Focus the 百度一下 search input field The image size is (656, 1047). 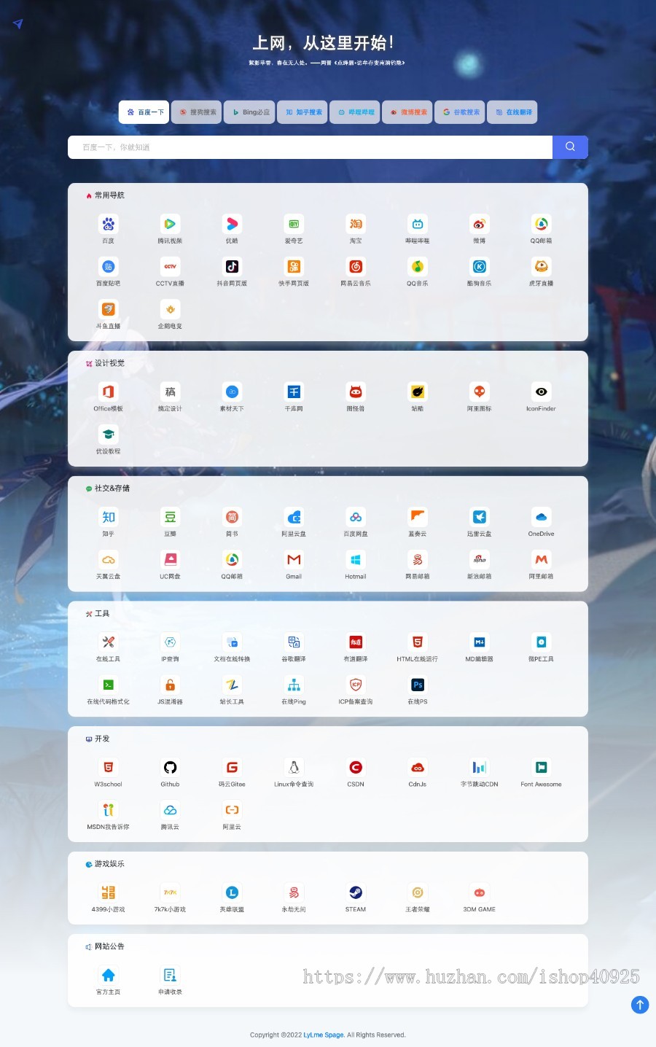310,147
